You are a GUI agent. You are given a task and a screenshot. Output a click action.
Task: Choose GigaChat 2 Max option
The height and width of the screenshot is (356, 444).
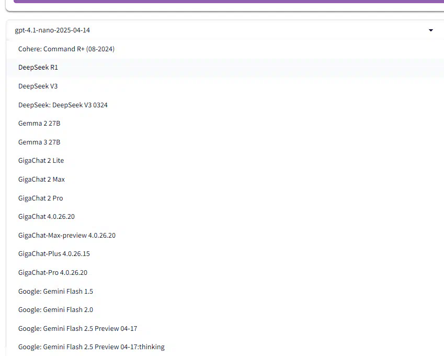click(x=225, y=179)
